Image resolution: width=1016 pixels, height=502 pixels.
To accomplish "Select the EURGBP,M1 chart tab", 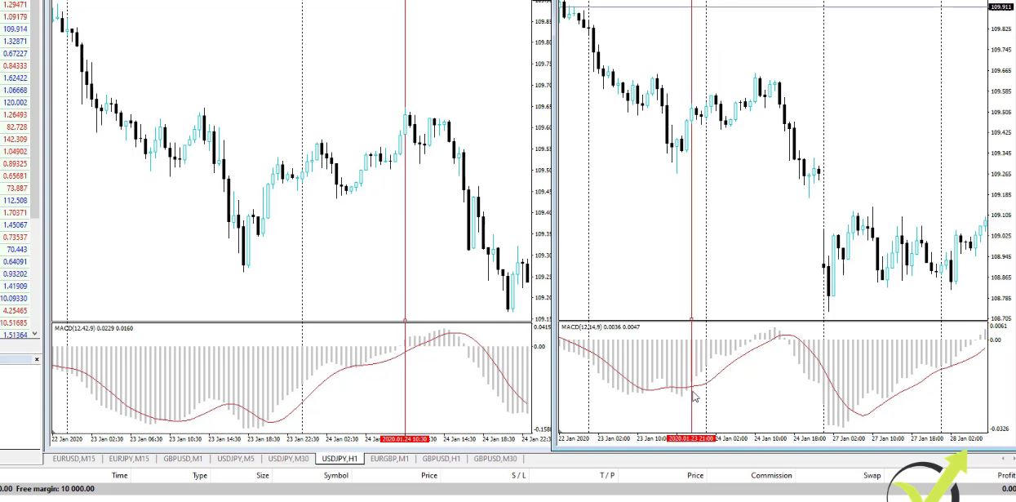I will pyautogui.click(x=389, y=459).
